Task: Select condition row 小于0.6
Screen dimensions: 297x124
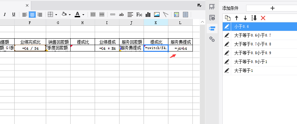Action: (264, 27)
